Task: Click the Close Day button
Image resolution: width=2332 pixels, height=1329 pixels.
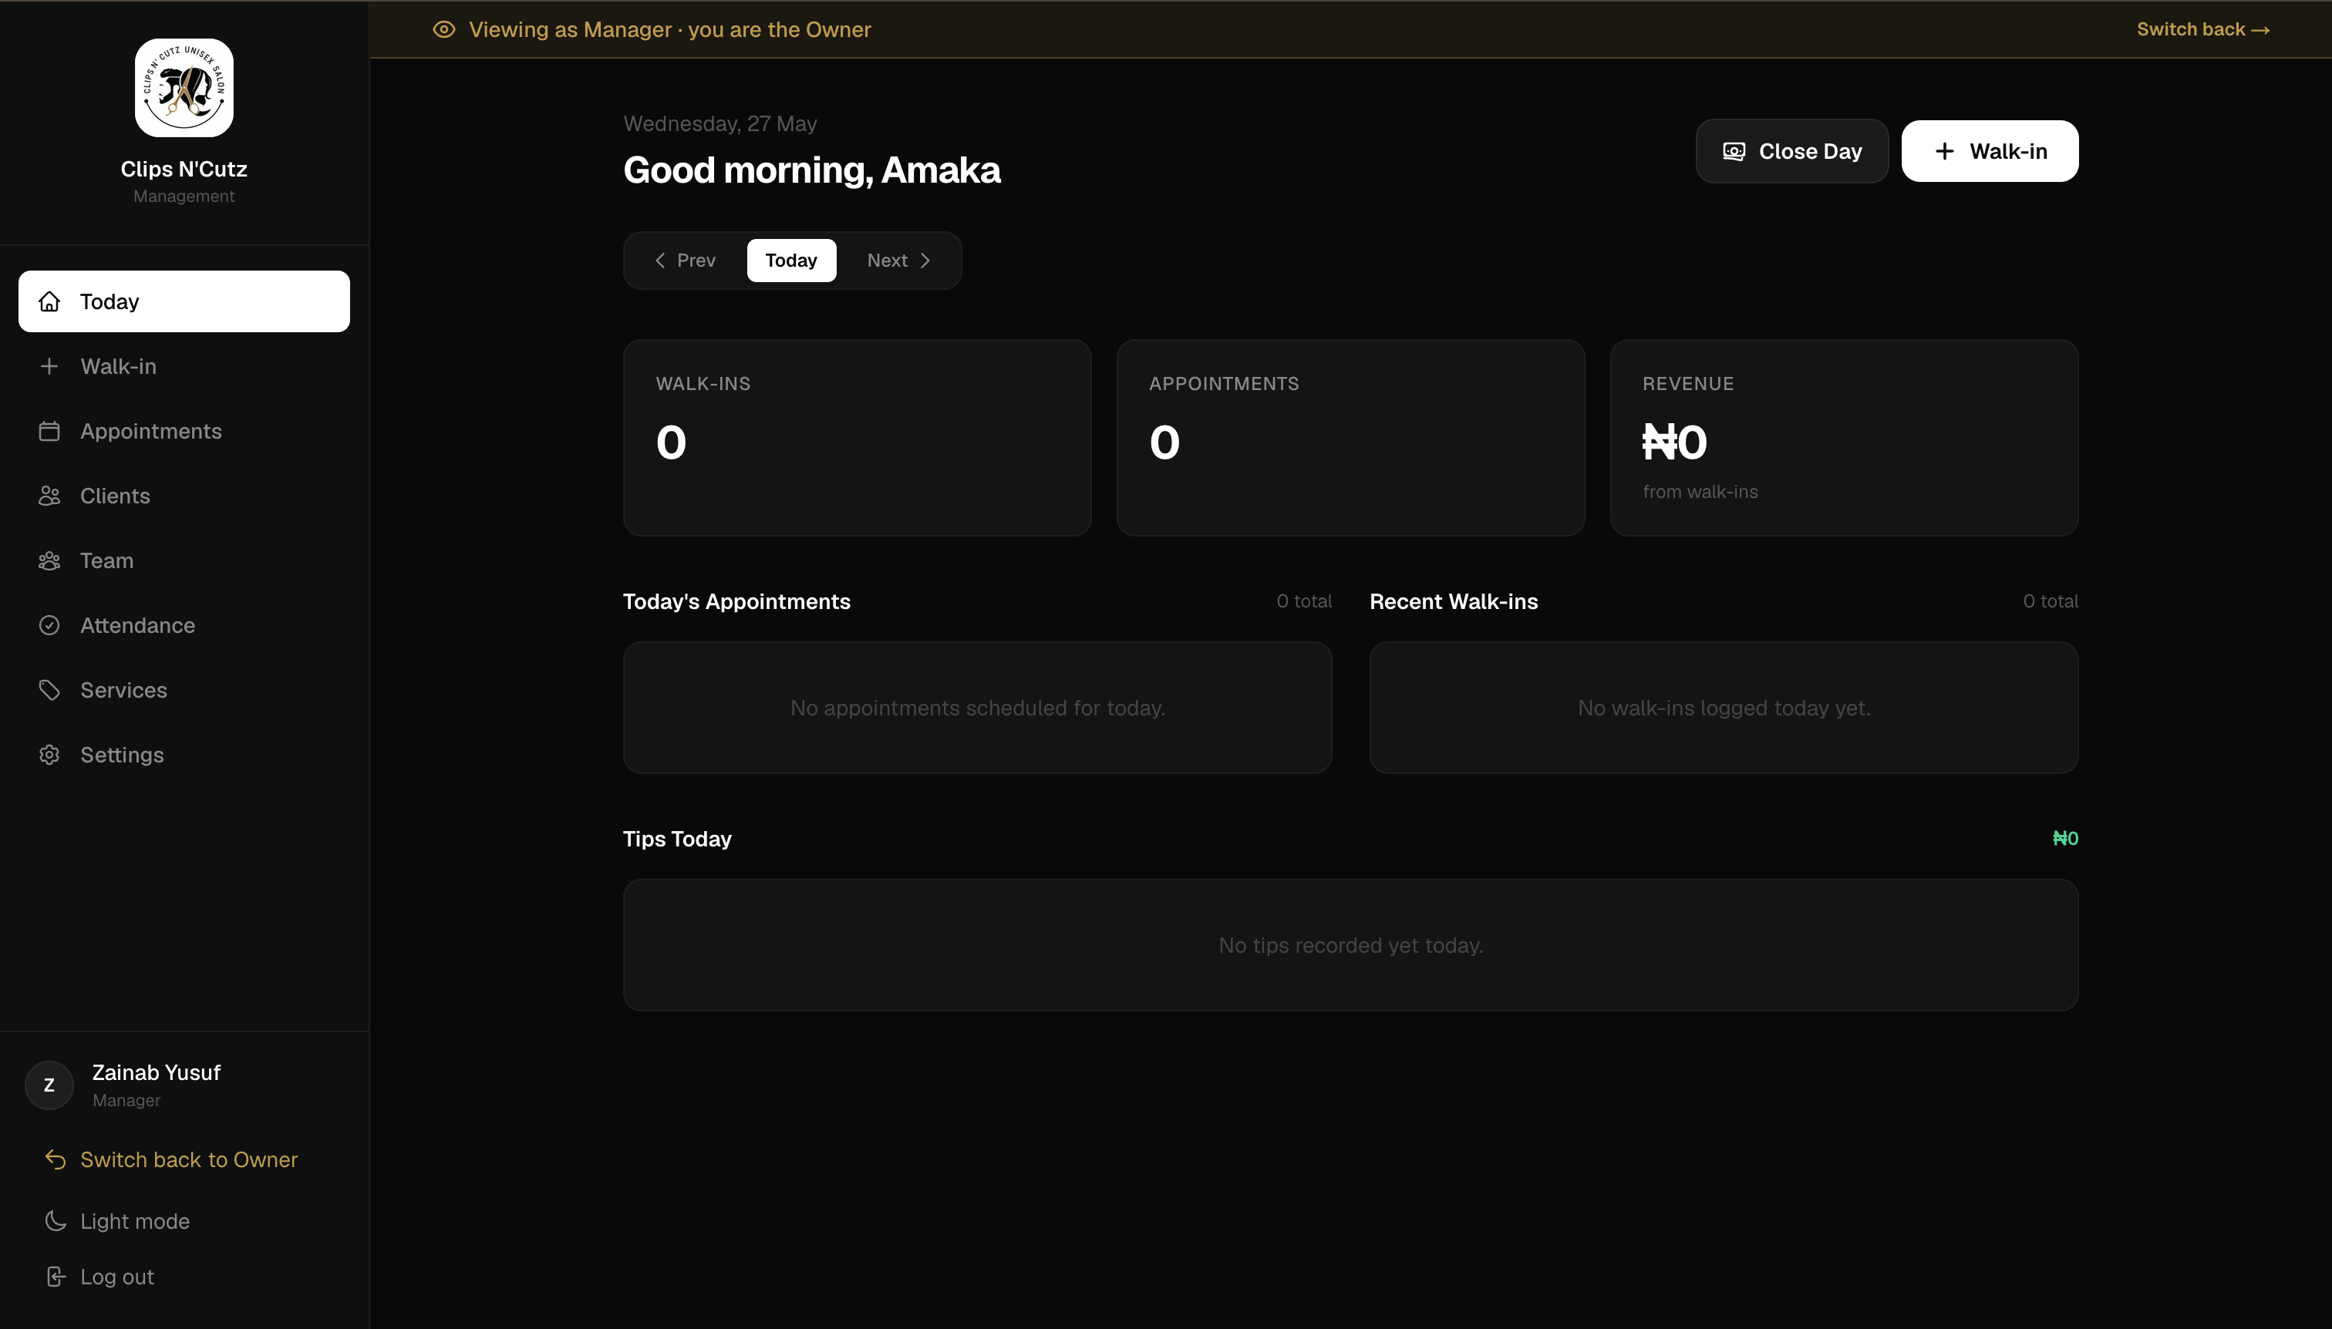Action: coord(1791,152)
